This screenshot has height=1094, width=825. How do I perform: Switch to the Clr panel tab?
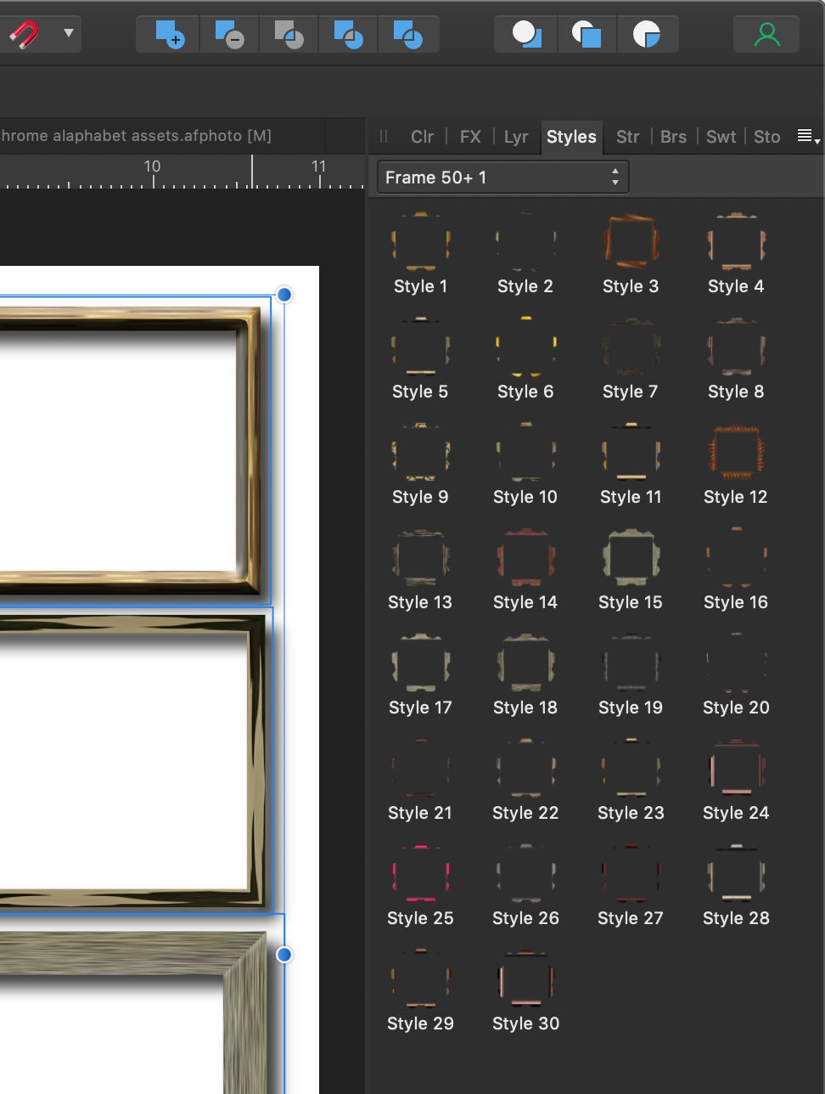coord(422,137)
